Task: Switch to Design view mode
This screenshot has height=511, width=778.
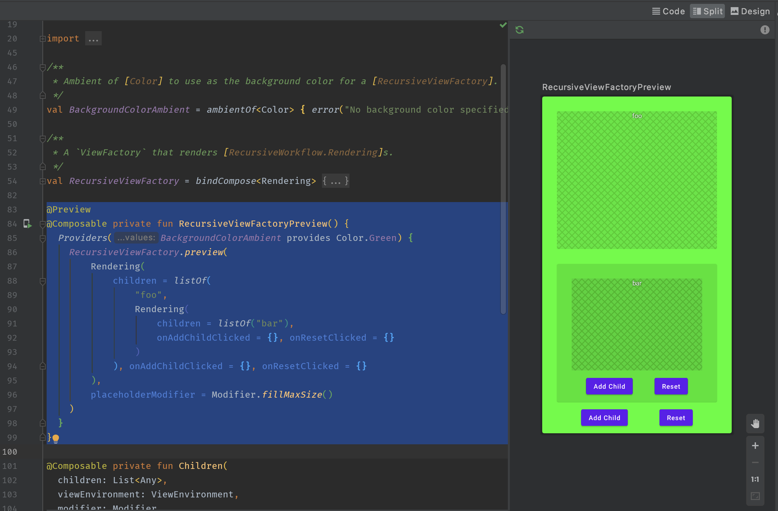Action: tap(750, 11)
